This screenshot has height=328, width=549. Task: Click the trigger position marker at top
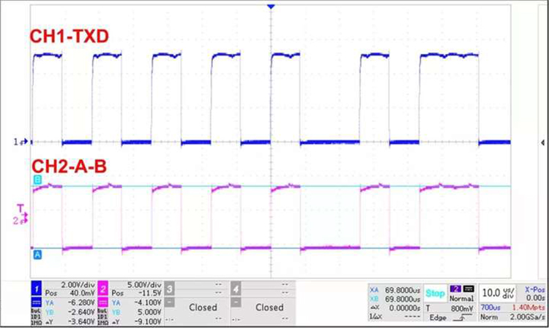(271, 7)
